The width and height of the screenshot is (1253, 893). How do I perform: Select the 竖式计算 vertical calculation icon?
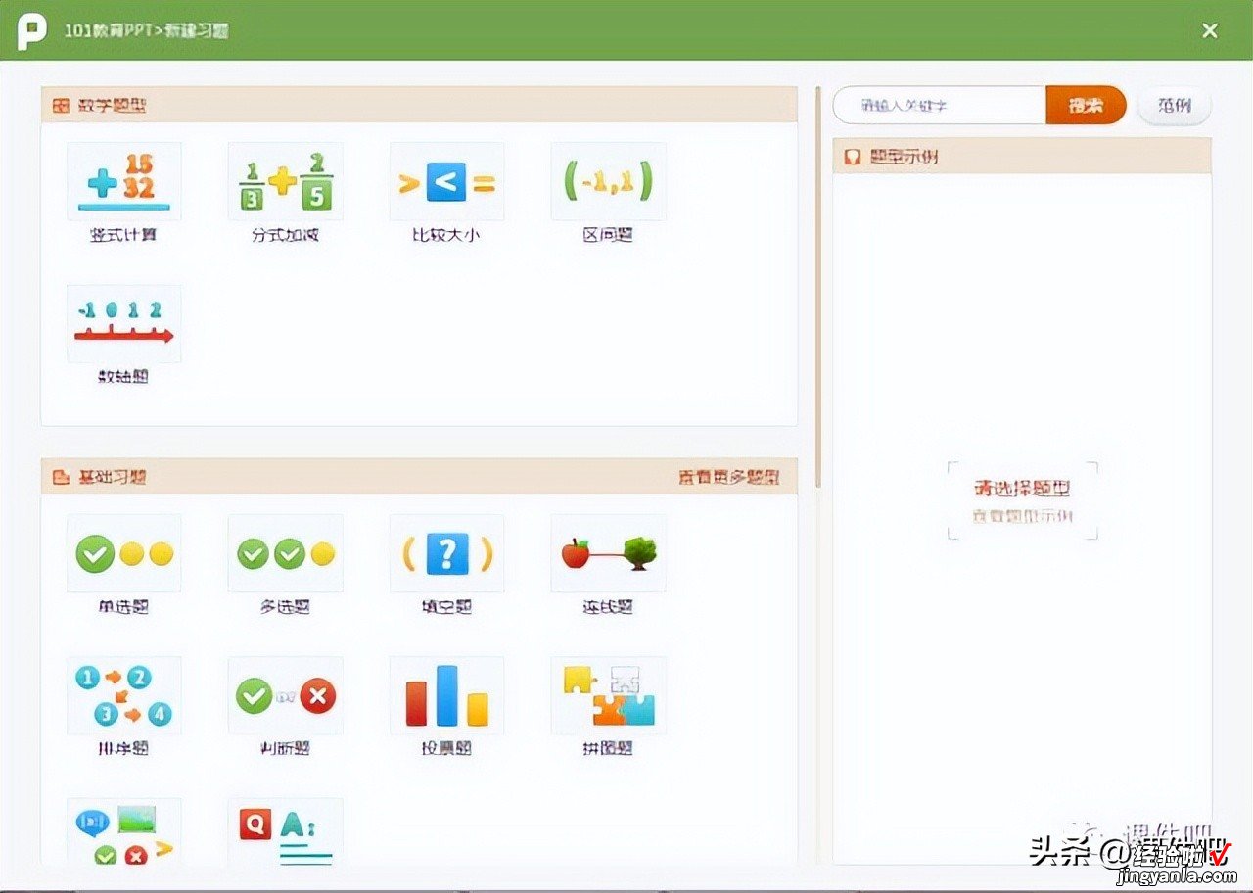[123, 182]
